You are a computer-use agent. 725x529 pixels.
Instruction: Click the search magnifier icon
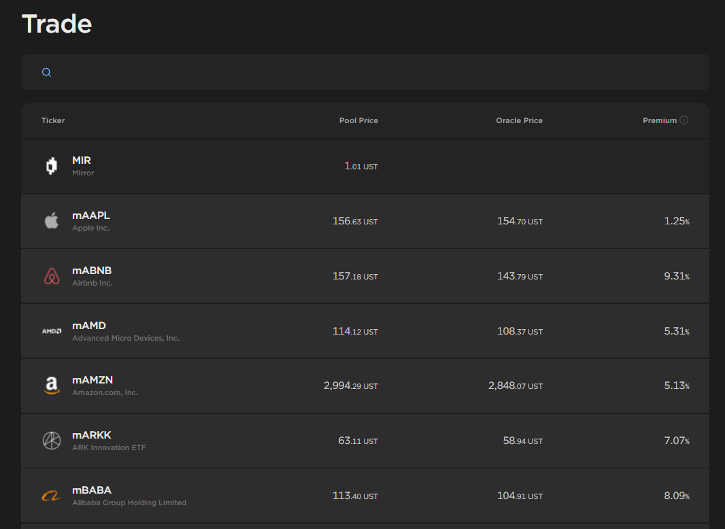pyautogui.click(x=46, y=73)
